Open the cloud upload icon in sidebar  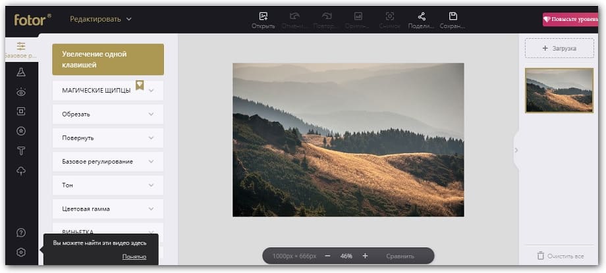pyautogui.click(x=21, y=171)
